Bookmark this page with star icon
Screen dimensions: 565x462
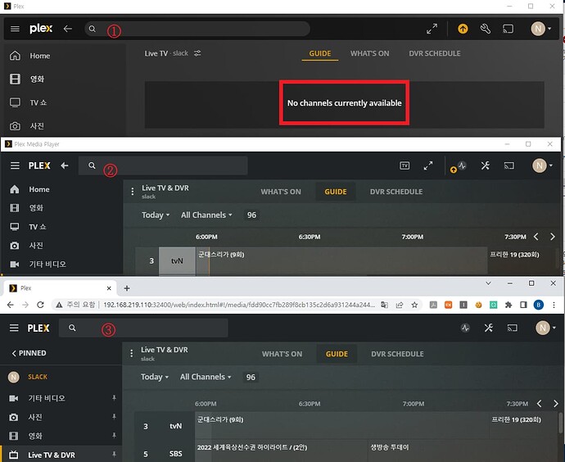[x=414, y=305]
